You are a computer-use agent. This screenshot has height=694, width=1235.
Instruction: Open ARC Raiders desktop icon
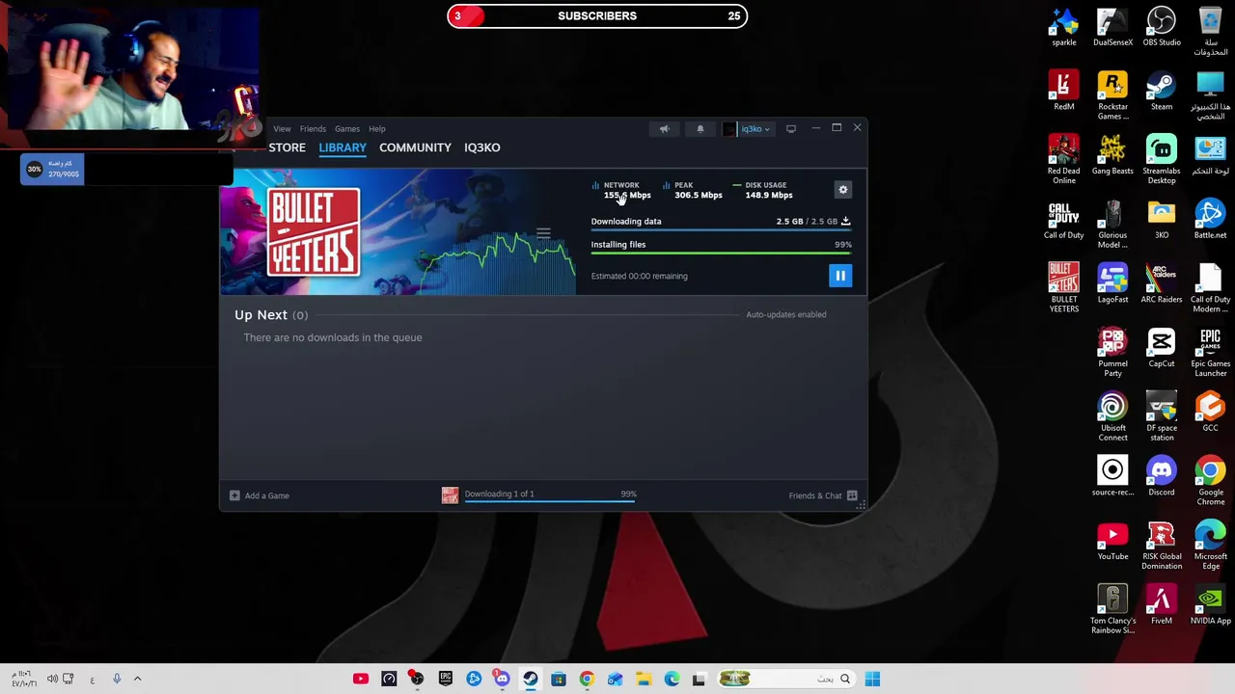[1162, 283]
